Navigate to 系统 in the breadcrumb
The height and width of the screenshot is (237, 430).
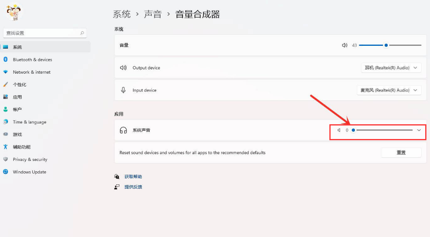point(122,14)
